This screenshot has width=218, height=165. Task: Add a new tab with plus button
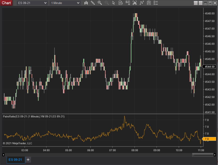click(28, 160)
